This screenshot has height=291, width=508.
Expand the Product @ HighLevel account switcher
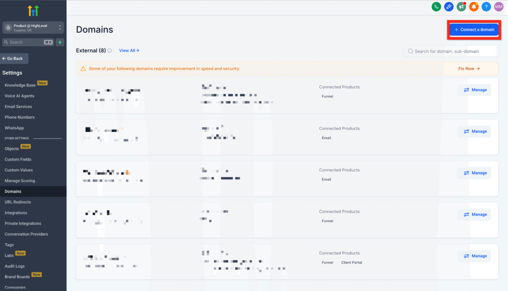tap(33, 27)
